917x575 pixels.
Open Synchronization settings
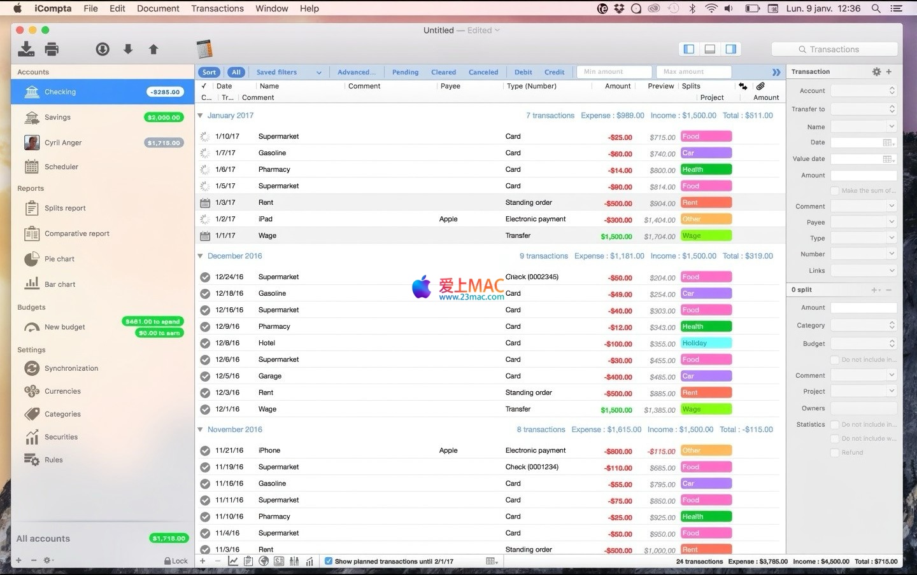[71, 368]
